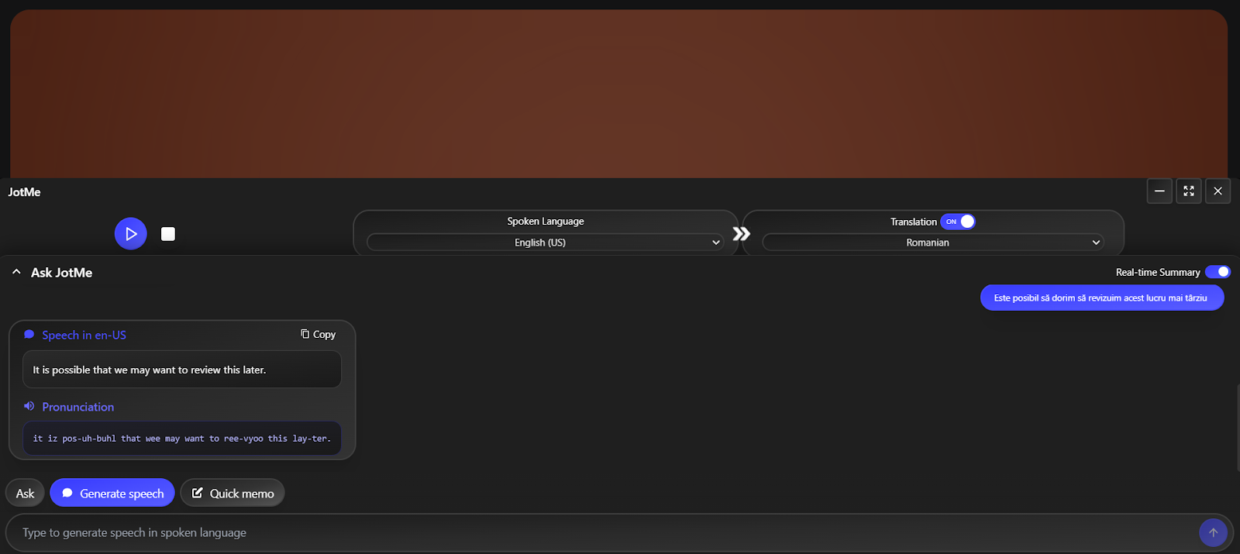Screen dimensions: 1240x554
Task: Click the Real-time Summary label
Action: pos(1158,273)
